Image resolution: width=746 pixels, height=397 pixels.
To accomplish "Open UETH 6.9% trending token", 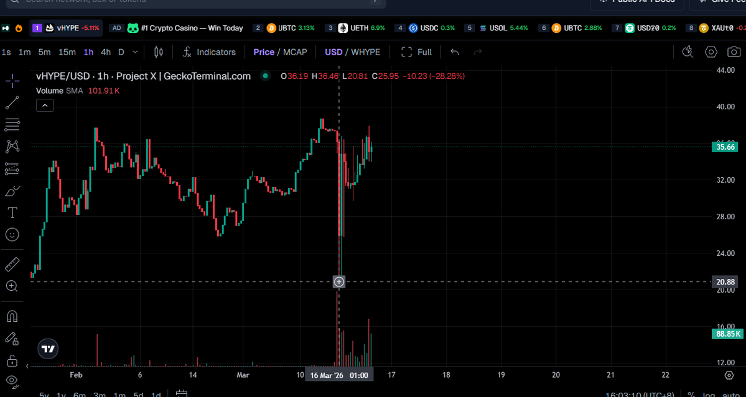I will point(356,28).
